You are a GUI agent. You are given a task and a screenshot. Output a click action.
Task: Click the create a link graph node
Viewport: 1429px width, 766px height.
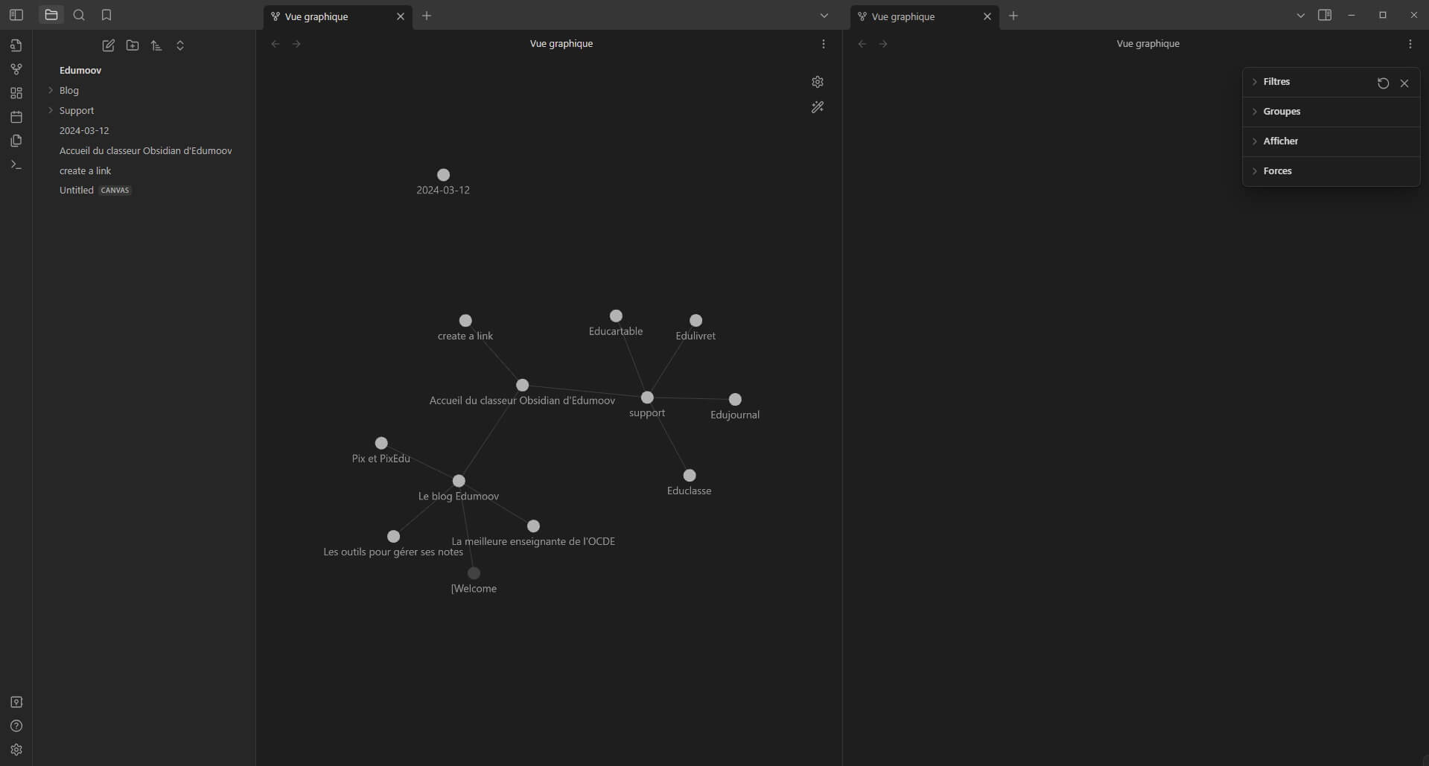pyautogui.click(x=465, y=320)
